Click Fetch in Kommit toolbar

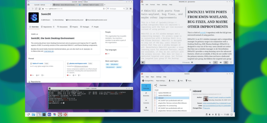tap(172, 81)
